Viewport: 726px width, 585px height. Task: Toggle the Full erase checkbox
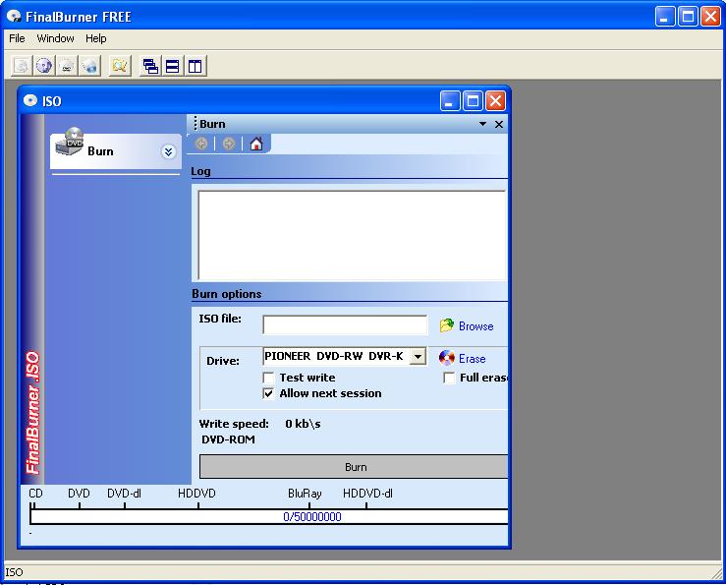(449, 378)
